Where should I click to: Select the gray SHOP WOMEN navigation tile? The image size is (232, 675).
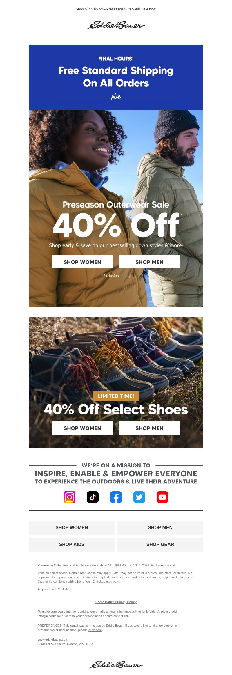[72, 528]
